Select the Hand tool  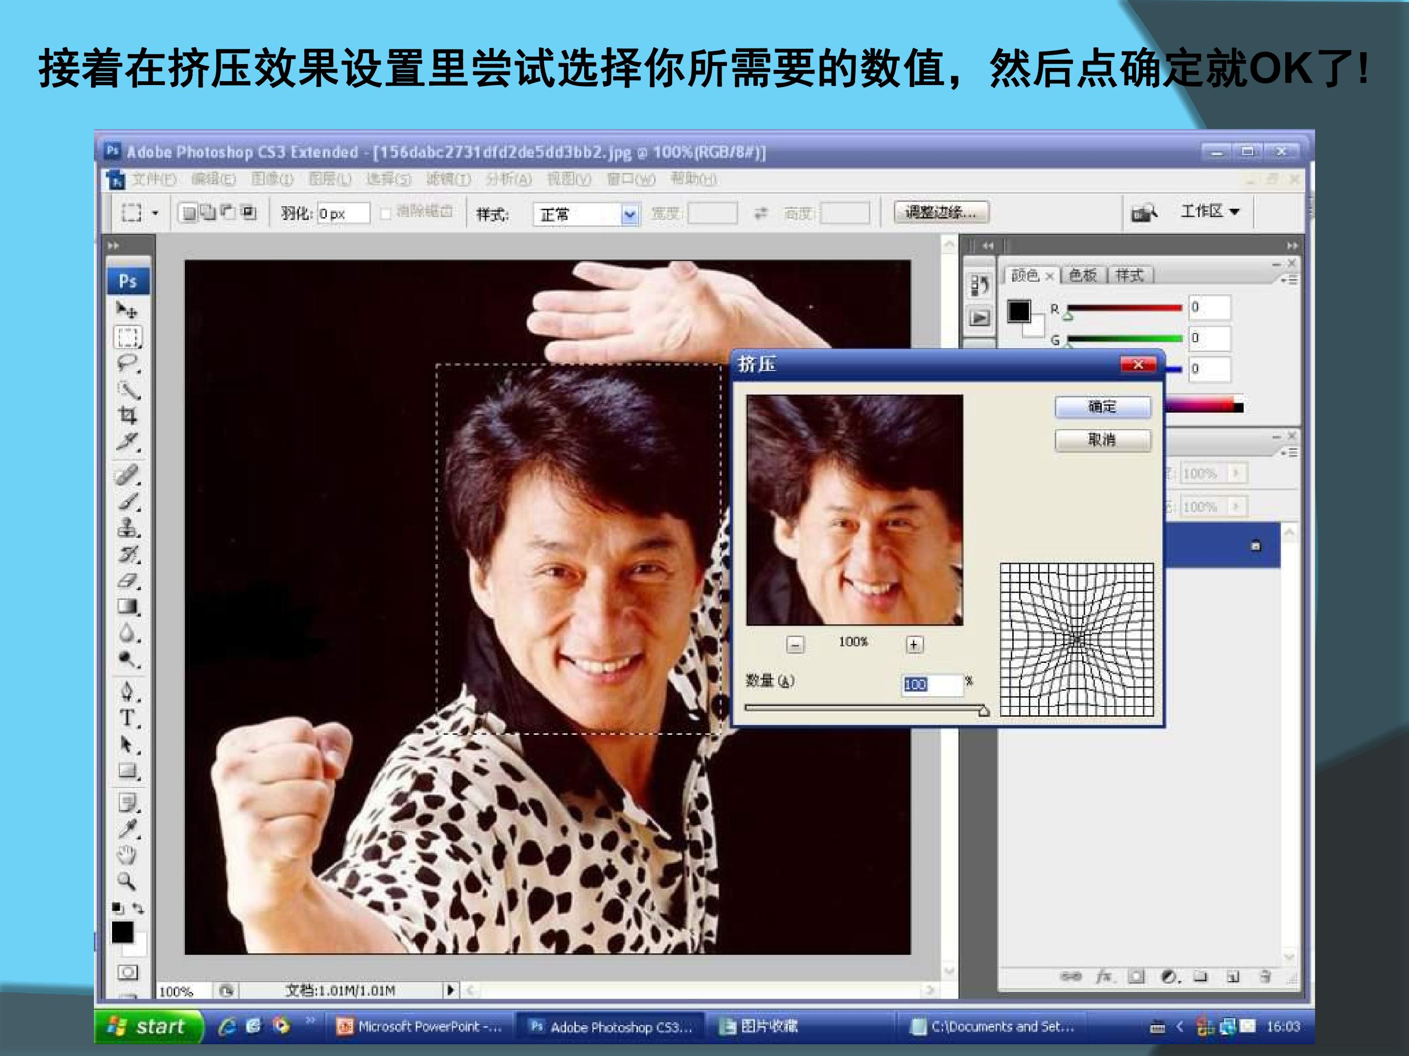tap(127, 855)
